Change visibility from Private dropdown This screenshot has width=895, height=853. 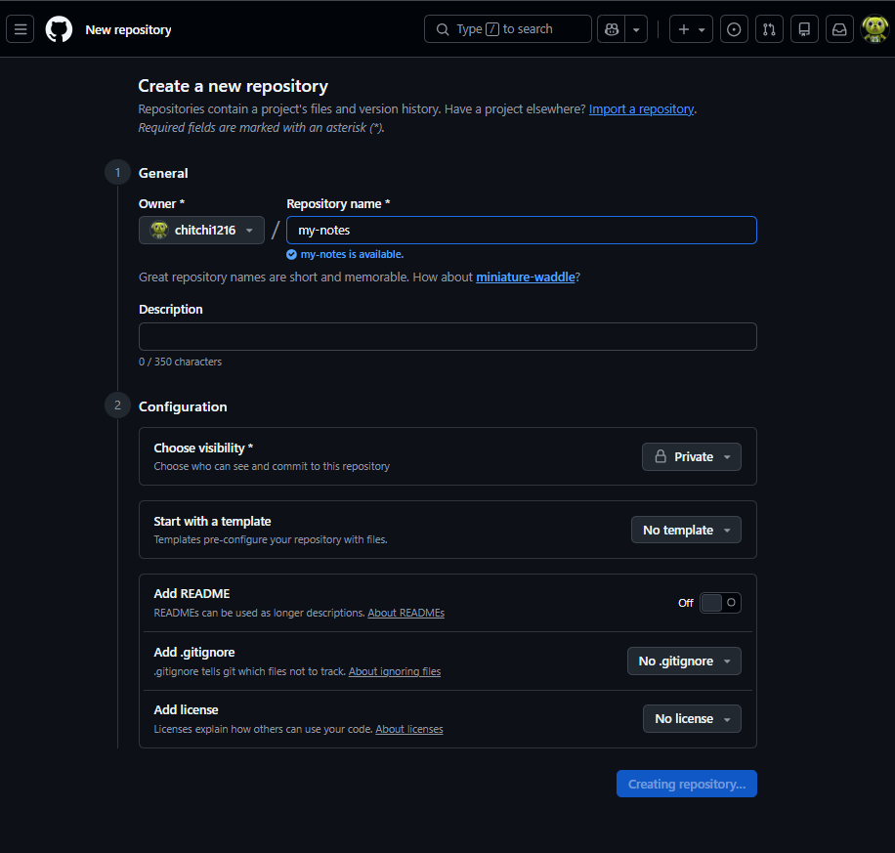point(691,456)
